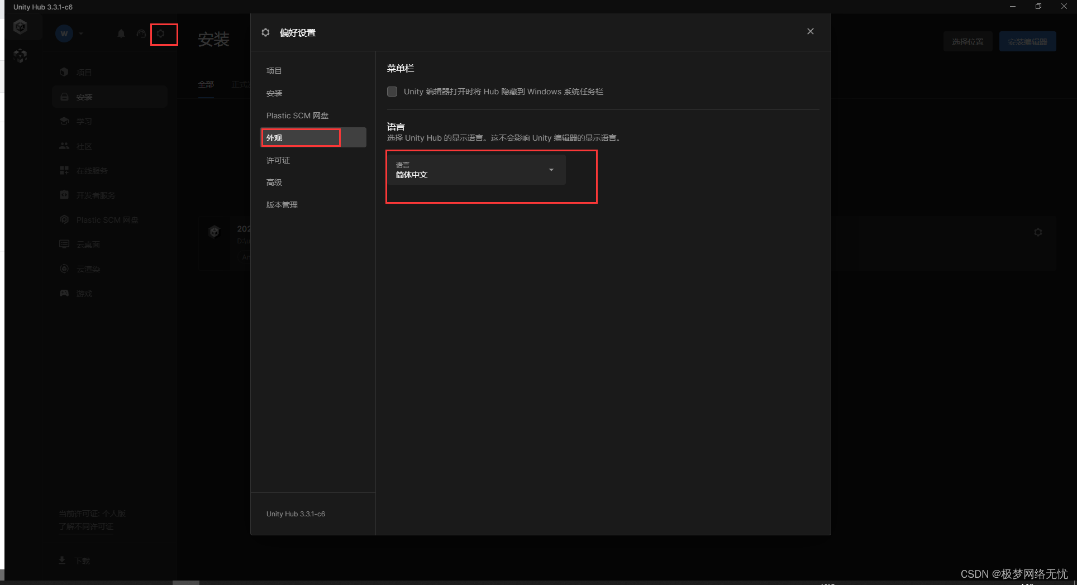Open 云桌面 in the Hub sidebar
The width and height of the screenshot is (1077, 585).
click(109, 244)
